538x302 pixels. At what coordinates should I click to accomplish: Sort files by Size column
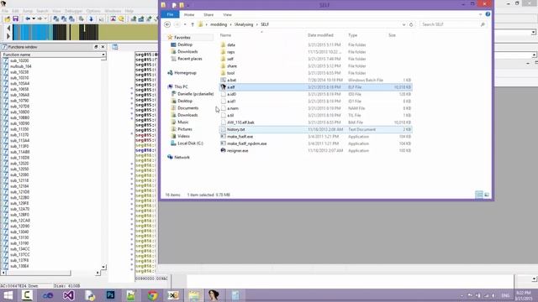coord(393,35)
